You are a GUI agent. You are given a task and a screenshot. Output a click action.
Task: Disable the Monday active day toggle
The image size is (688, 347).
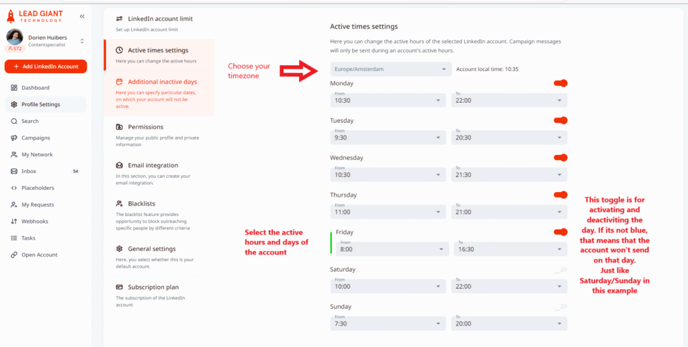pos(561,83)
